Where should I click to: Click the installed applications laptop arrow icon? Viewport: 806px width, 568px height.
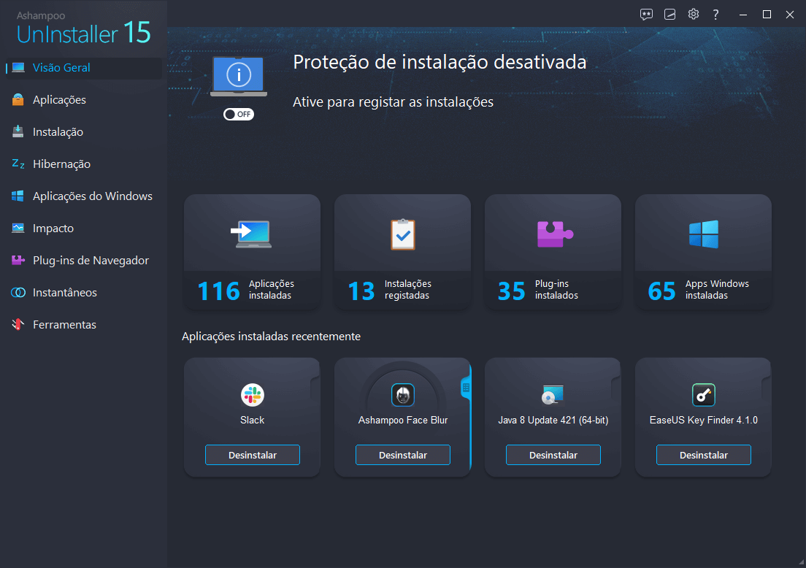point(251,234)
